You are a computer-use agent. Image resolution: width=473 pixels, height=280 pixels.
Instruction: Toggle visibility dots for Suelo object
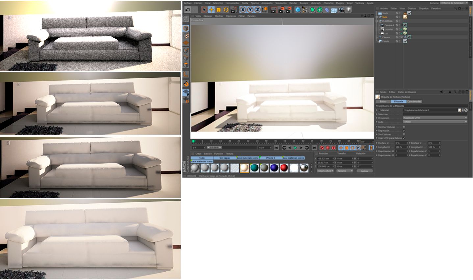click(x=400, y=13)
